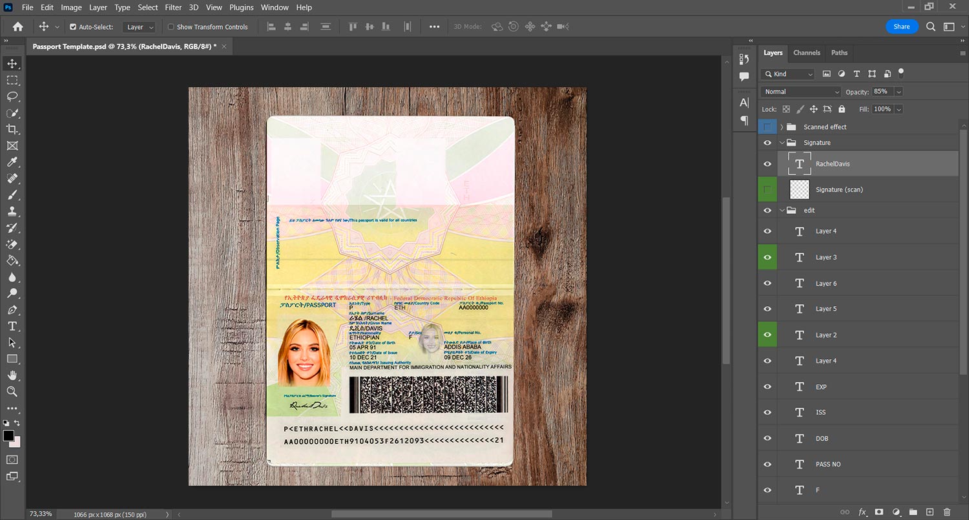The width and height of the screenshot is (969, 520).
Task: Select the Lasso tool
Action: (x=12, y=96)
